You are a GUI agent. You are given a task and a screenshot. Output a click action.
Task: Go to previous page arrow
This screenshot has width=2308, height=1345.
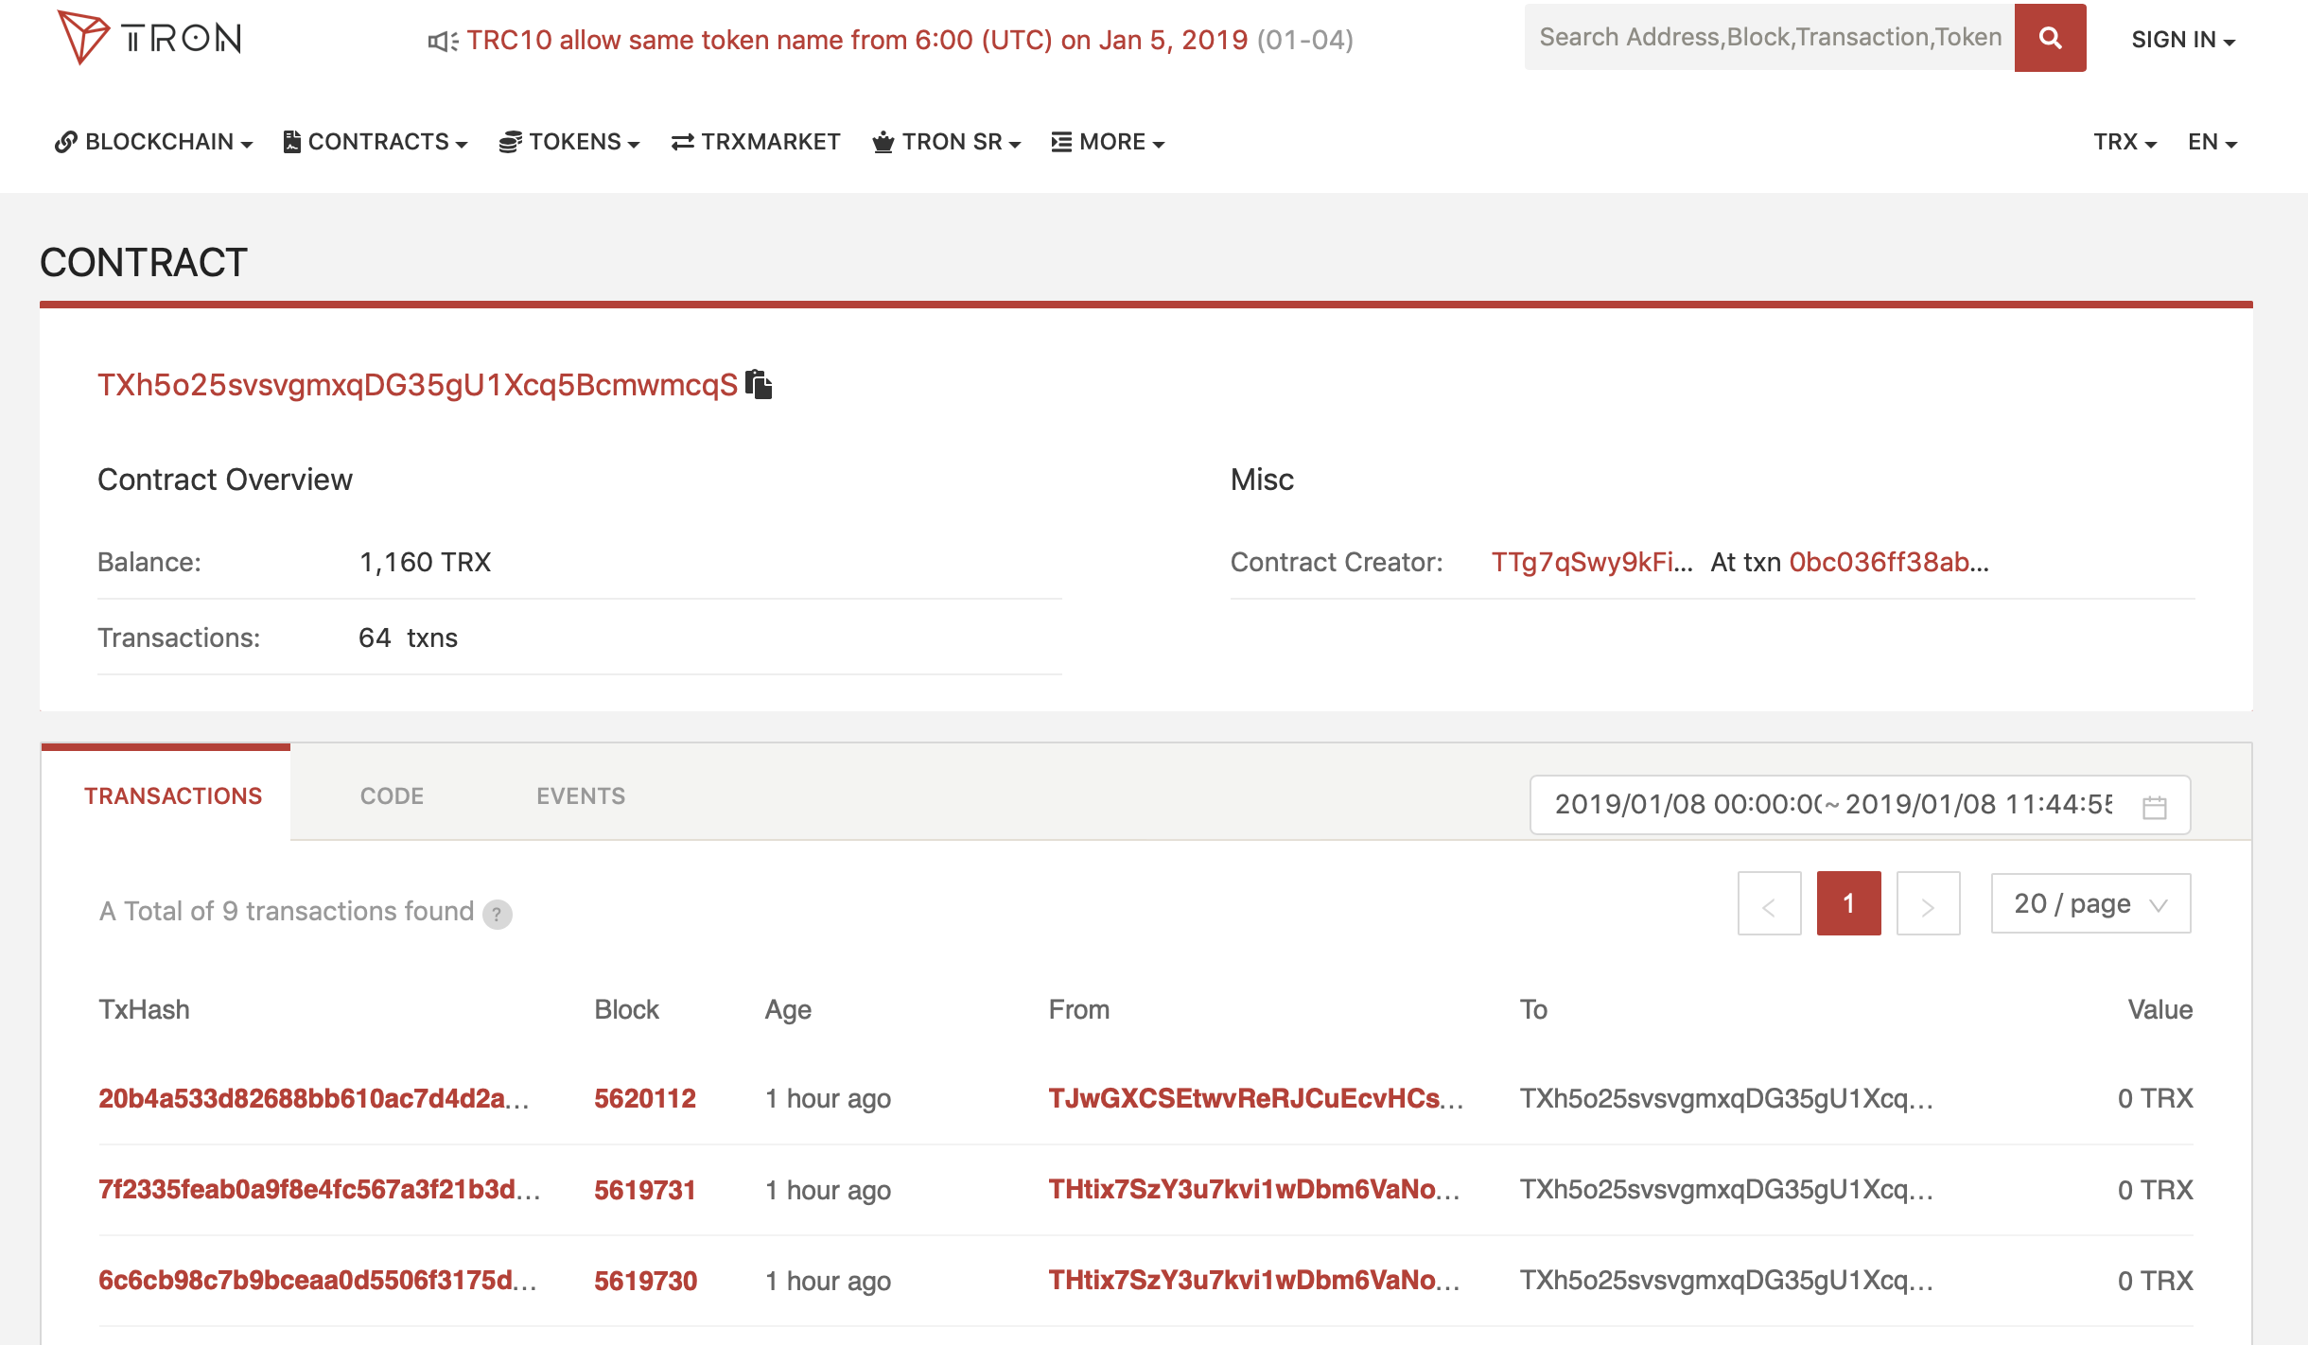coord(1769,904)
